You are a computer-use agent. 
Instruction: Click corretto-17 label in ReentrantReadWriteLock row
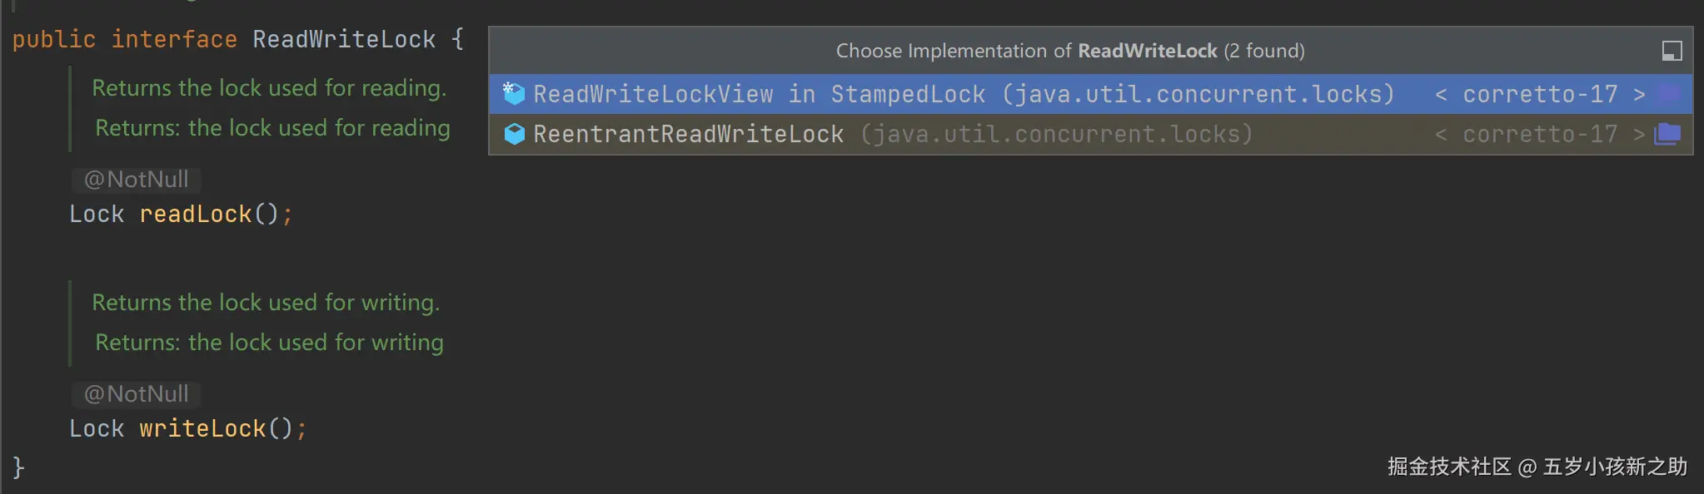click(x=1539, y=134)
